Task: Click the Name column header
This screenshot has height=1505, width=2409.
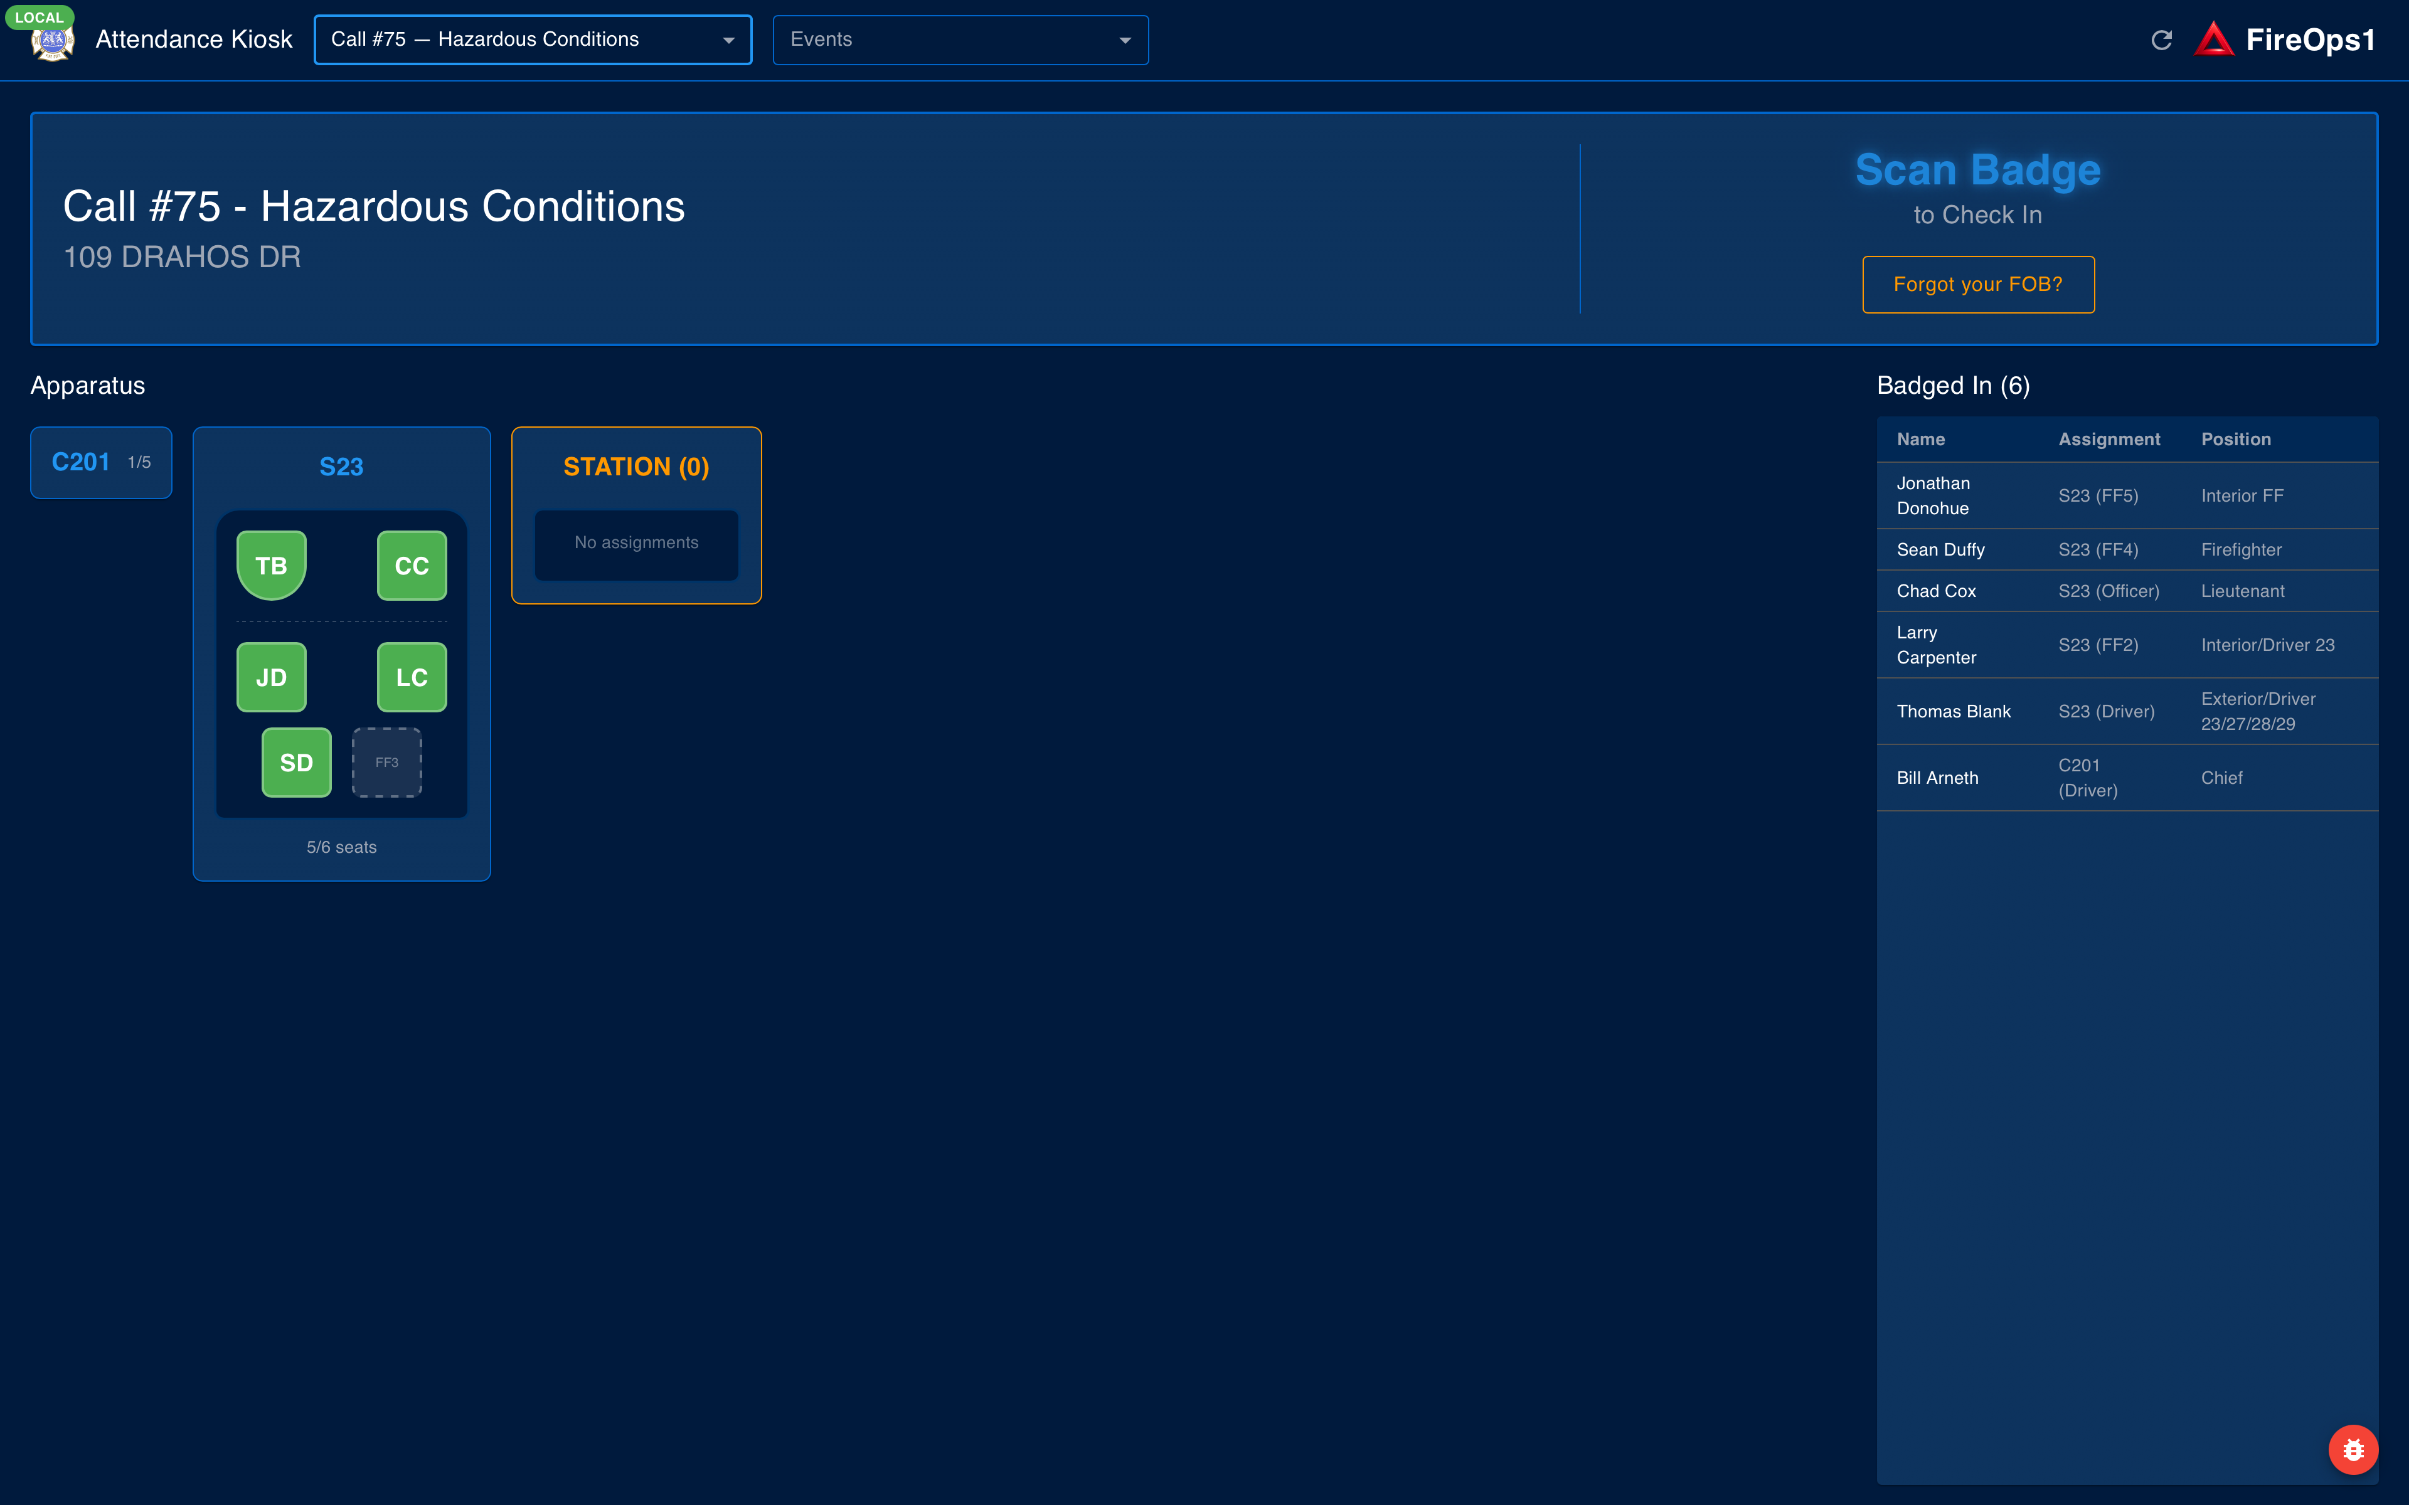Action: 1920,439
